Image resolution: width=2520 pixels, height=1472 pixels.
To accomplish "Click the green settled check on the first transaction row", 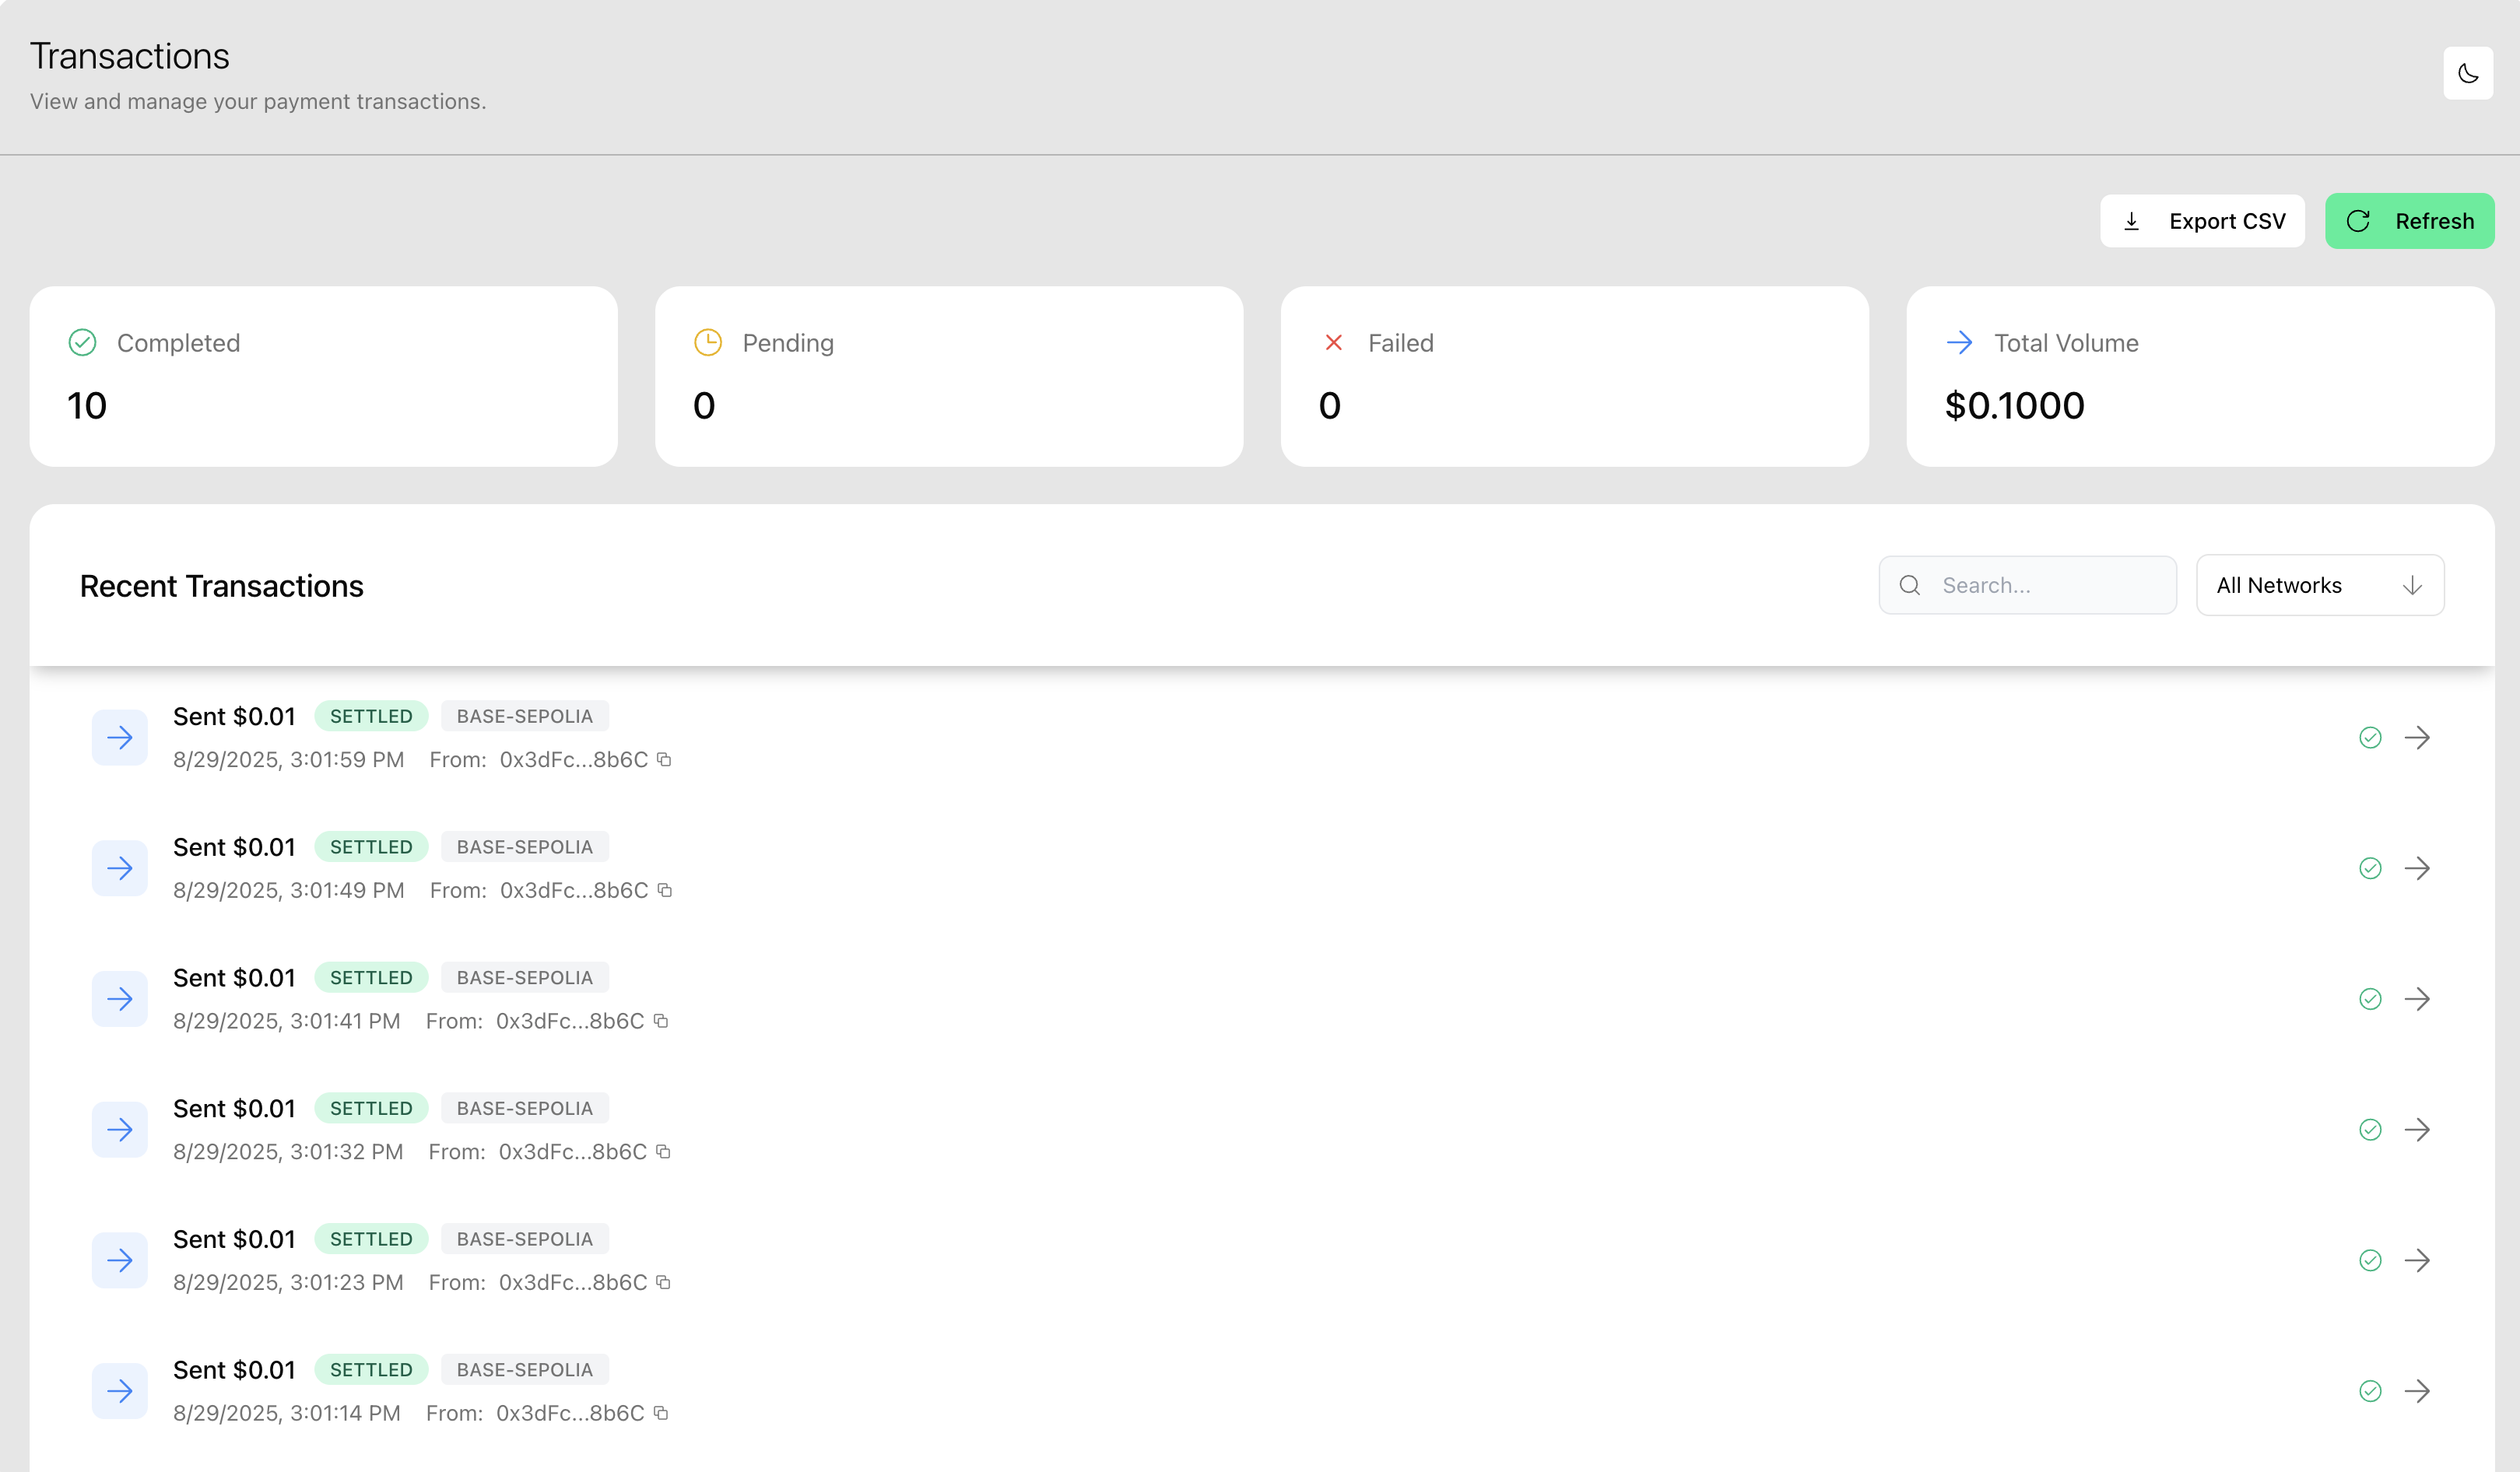I will 2370,737.
